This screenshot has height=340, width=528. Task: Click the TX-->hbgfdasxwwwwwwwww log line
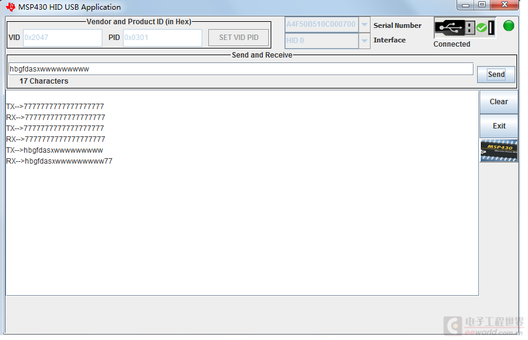54,150
